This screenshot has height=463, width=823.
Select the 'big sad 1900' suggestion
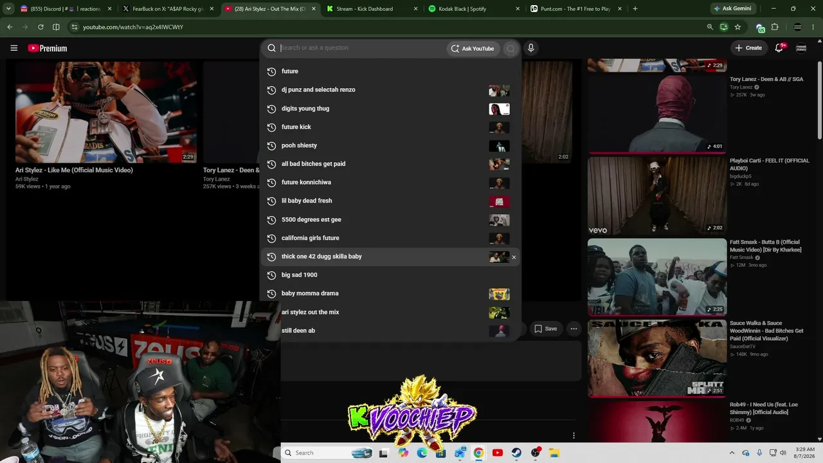tap(390, 275)
